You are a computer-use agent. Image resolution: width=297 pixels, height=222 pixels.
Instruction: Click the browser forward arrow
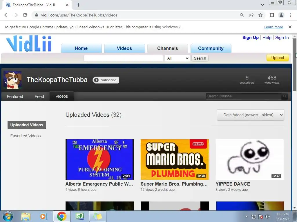coord(16,15)
